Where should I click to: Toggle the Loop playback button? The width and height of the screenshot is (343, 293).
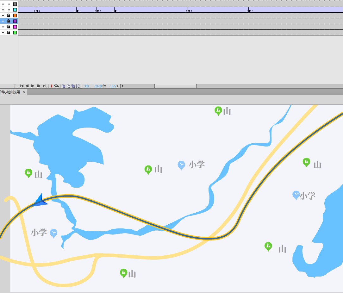pos(57,86)
